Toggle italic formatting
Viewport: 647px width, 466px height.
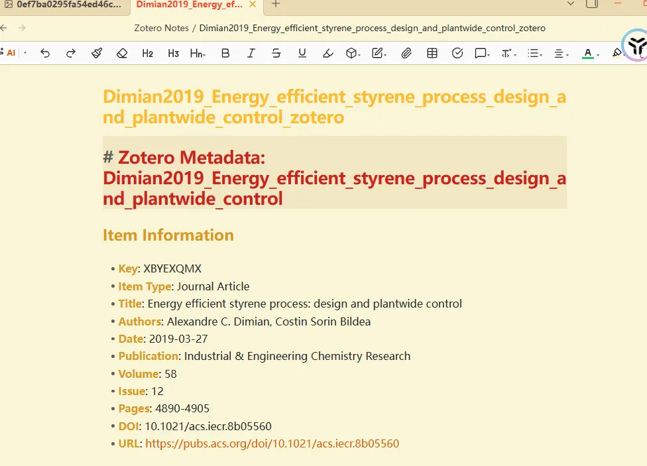tap(251, 53)
